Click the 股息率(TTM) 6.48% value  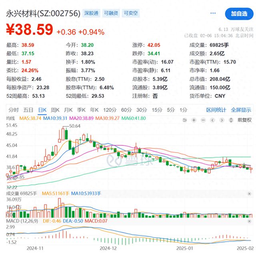[107, 87]
